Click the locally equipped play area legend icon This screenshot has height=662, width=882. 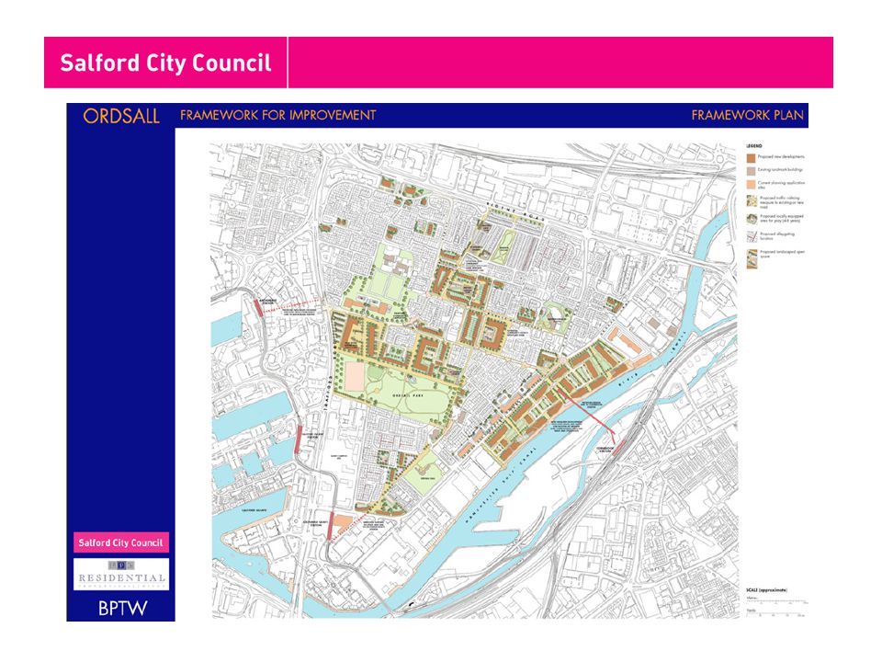pos(752,219)
